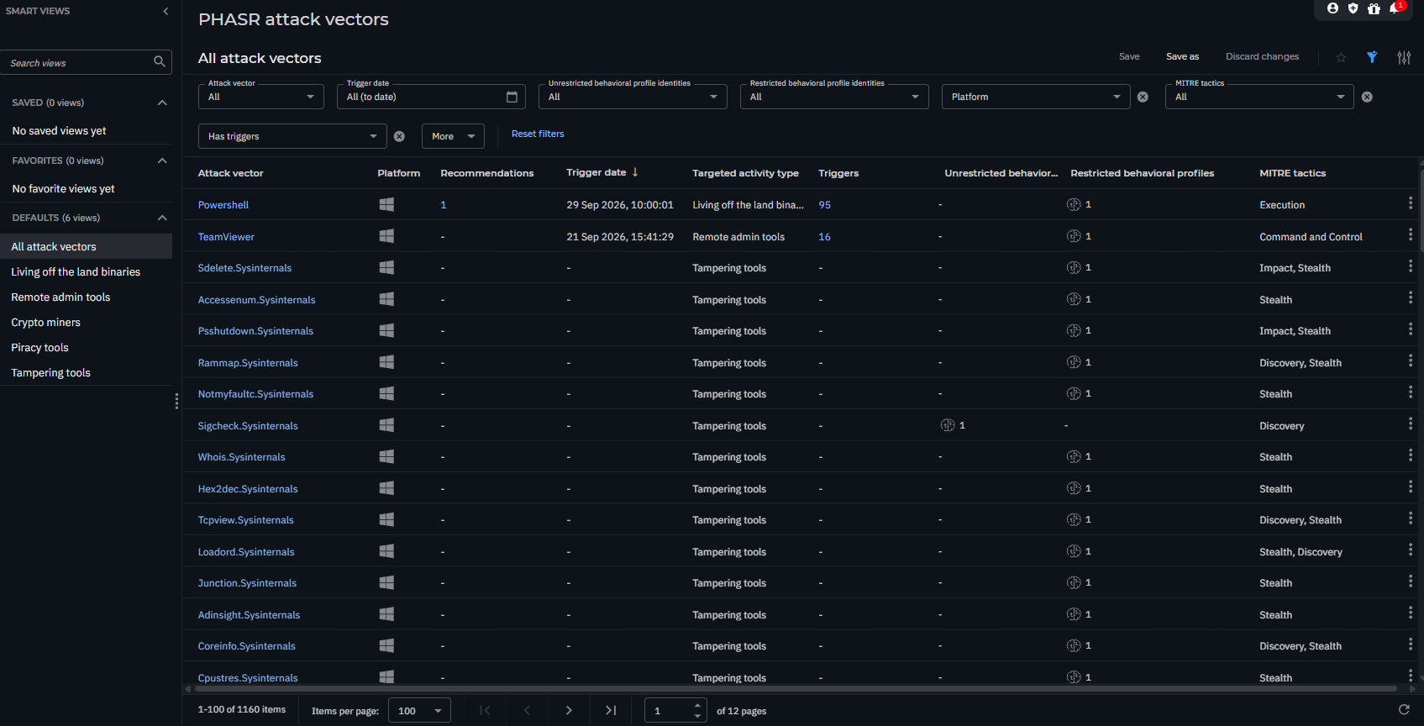Open the Attack vector filter dropdown
This screenshot has width=1424, height=726.
(x=261, y=97)
